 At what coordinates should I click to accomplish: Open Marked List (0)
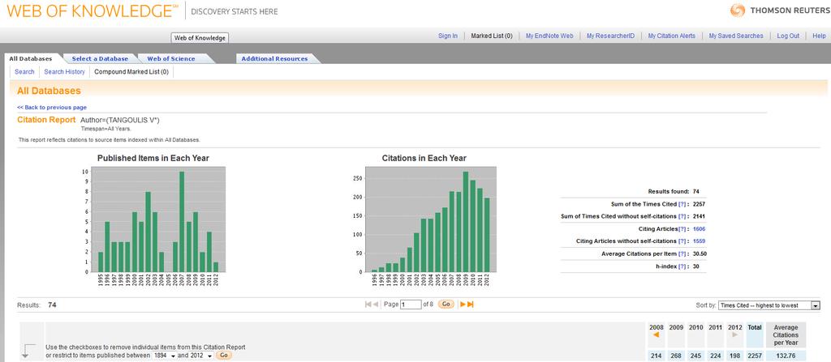(x=492, y=36)
